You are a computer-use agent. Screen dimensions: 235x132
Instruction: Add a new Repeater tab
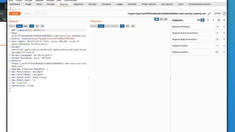click(19, 8)
